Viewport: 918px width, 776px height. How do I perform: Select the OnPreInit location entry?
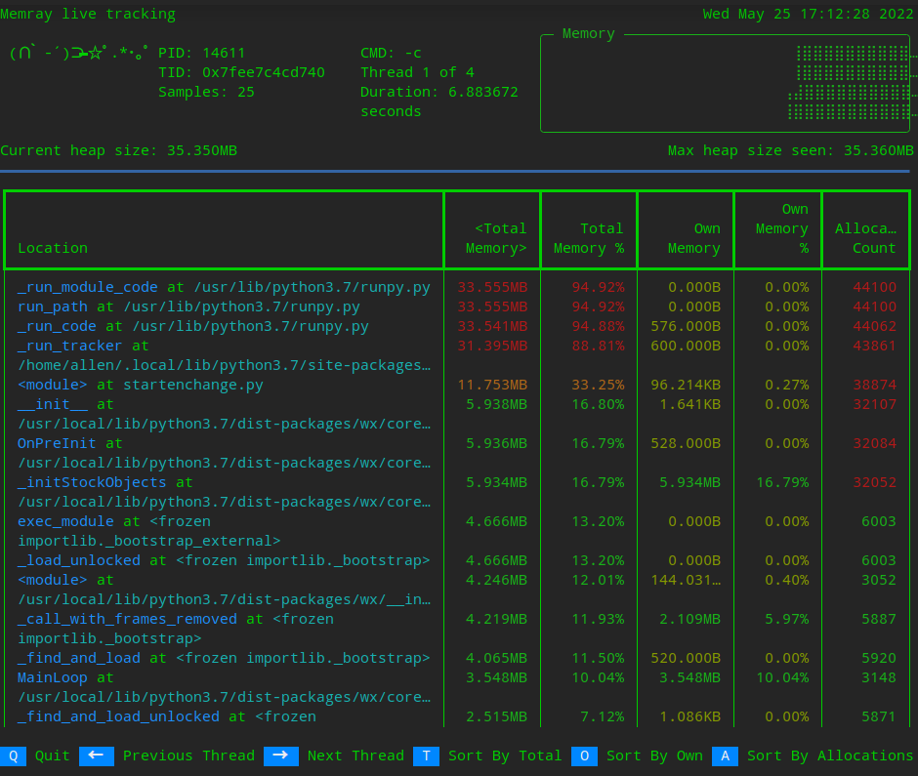[x=224, y=453]
